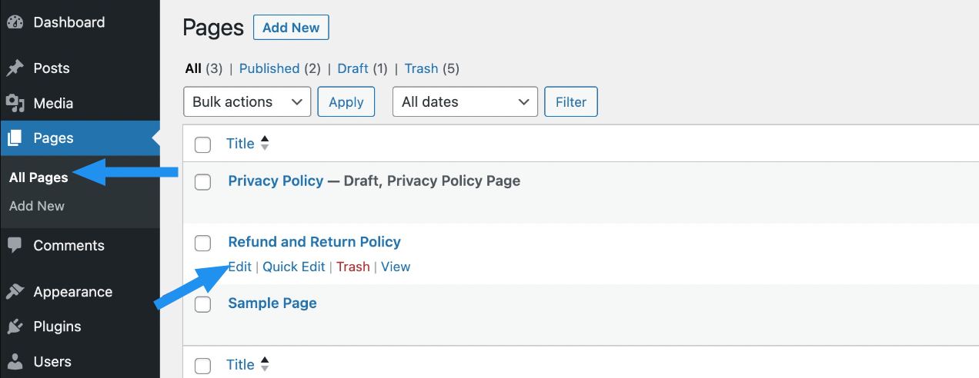
Task: Open the All dates dropdown
Action: pyautogui.click(x=465, y=102)
